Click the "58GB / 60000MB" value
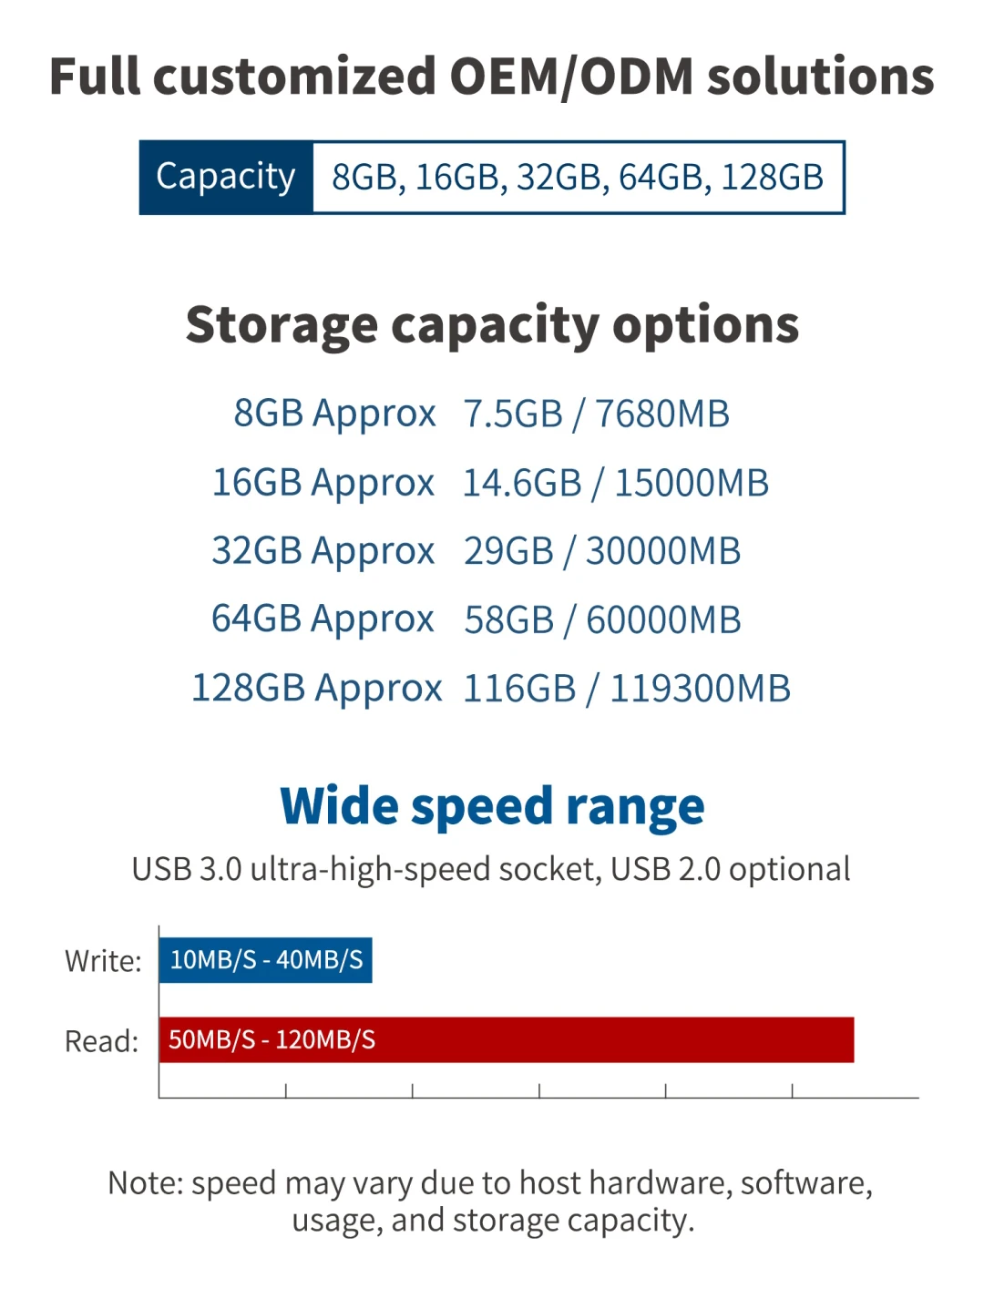The width and height of the screenshot is (984, 1299). (602, 620)
